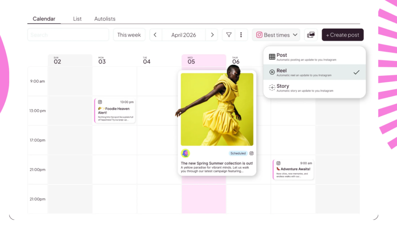Click the checkmark beside Reel
Screen dimensions: 397x234
(x=357, y=72)
